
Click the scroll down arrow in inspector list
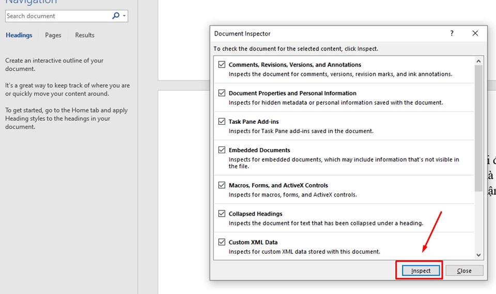pos(478,255)
